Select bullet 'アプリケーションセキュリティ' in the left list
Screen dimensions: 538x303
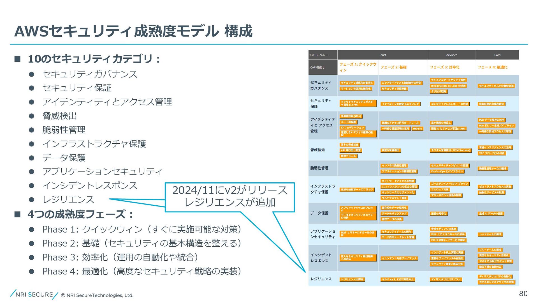tap(102, 172)
